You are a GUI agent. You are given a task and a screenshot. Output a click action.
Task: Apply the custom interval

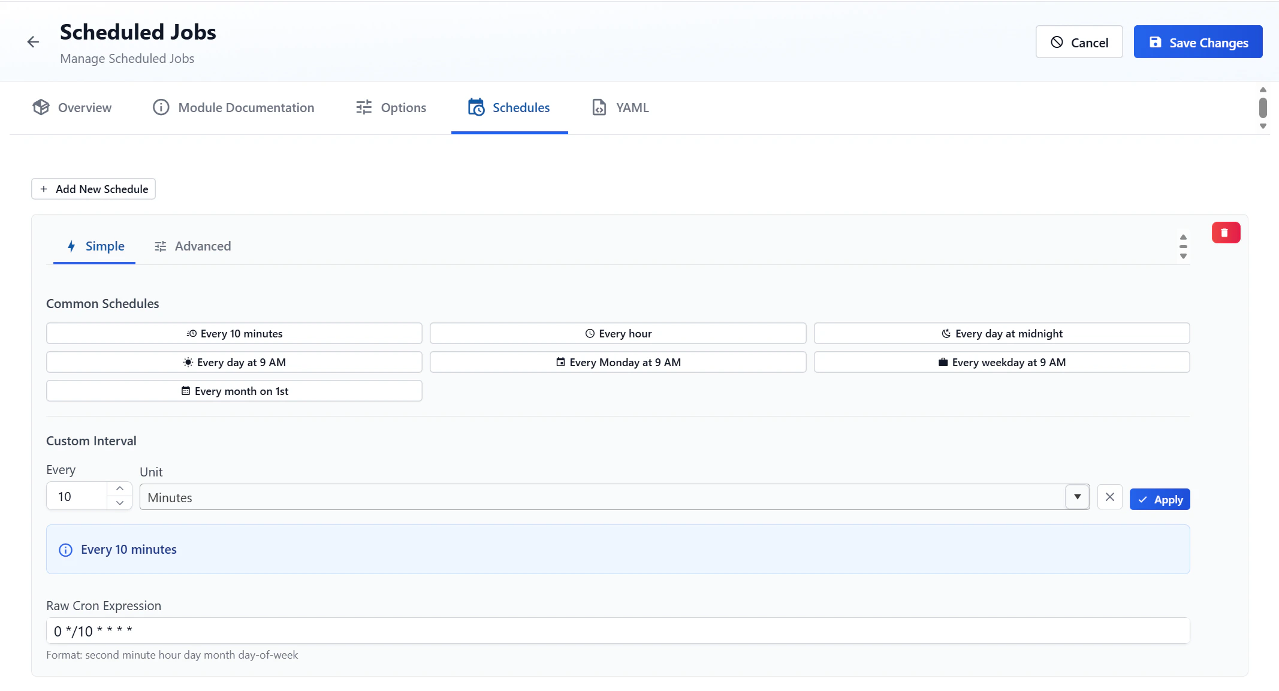pos(1160,499)
